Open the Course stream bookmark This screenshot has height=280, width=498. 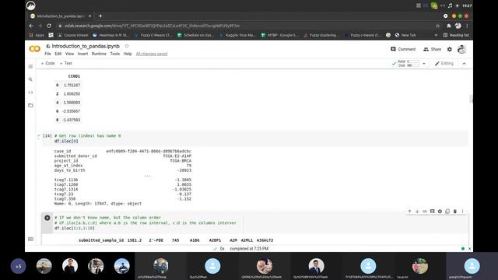pos(73,35)
